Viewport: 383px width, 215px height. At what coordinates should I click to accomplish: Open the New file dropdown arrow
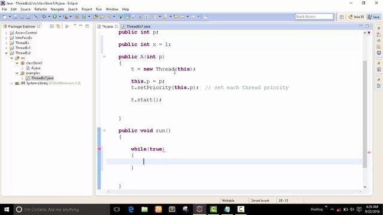[x=10, y=17]
